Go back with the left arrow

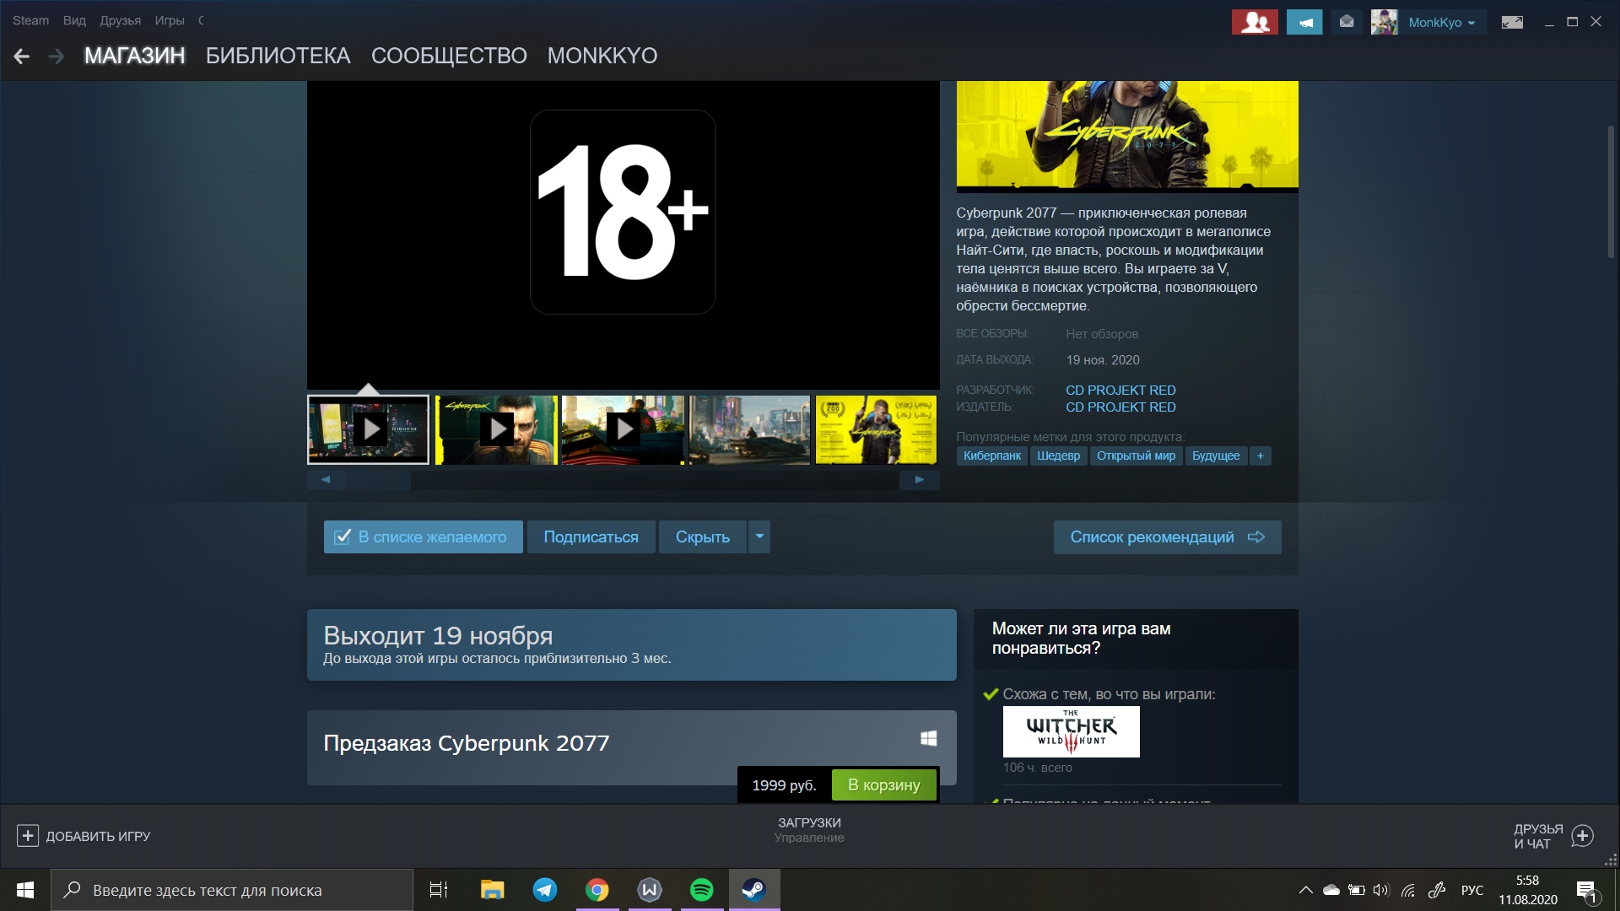point(22,57)
